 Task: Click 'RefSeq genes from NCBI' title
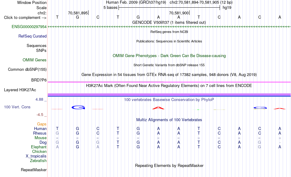tap(169, 32)
